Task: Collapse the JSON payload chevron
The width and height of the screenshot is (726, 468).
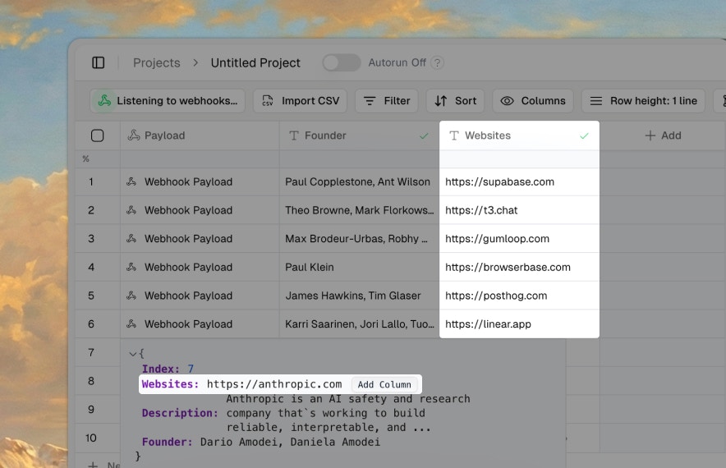Action: (132, 354)
